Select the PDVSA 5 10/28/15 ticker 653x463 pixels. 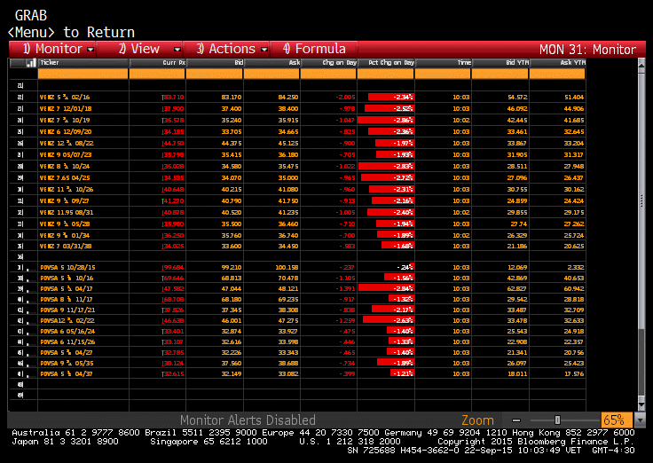click(68, 267)
